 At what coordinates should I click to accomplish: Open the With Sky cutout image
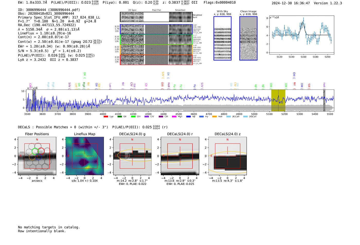[x=222, y=38]
